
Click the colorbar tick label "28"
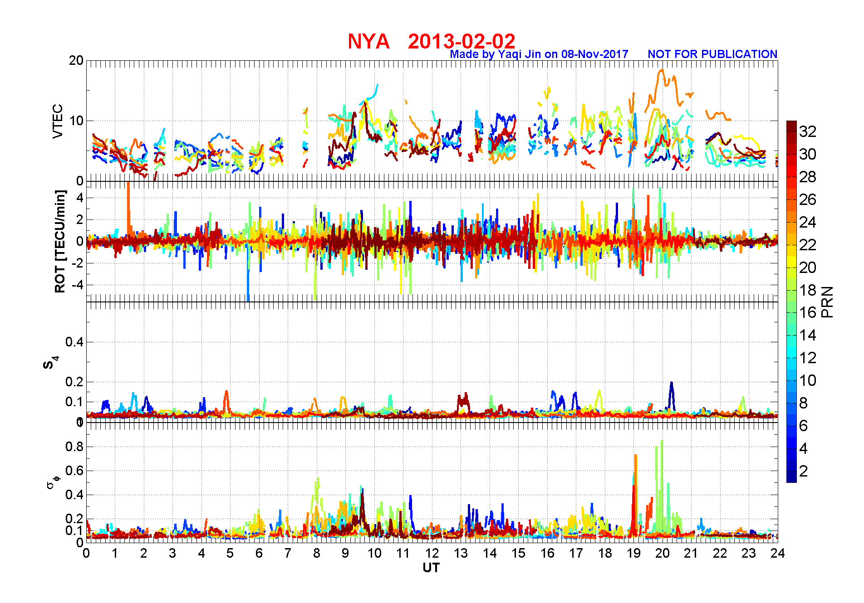click(x=808, y=177)
